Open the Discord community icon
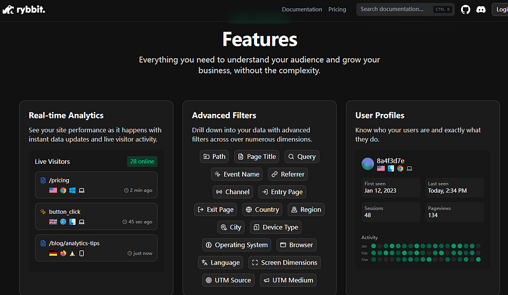The height and width of the screenshot is (295, 508). (481, 9)
